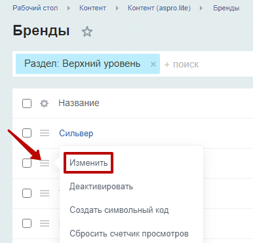Screen dimensions: 253x243
Task: Choose Изменить from the context menu
Action: pyautogui.click(x=88, y=163)
